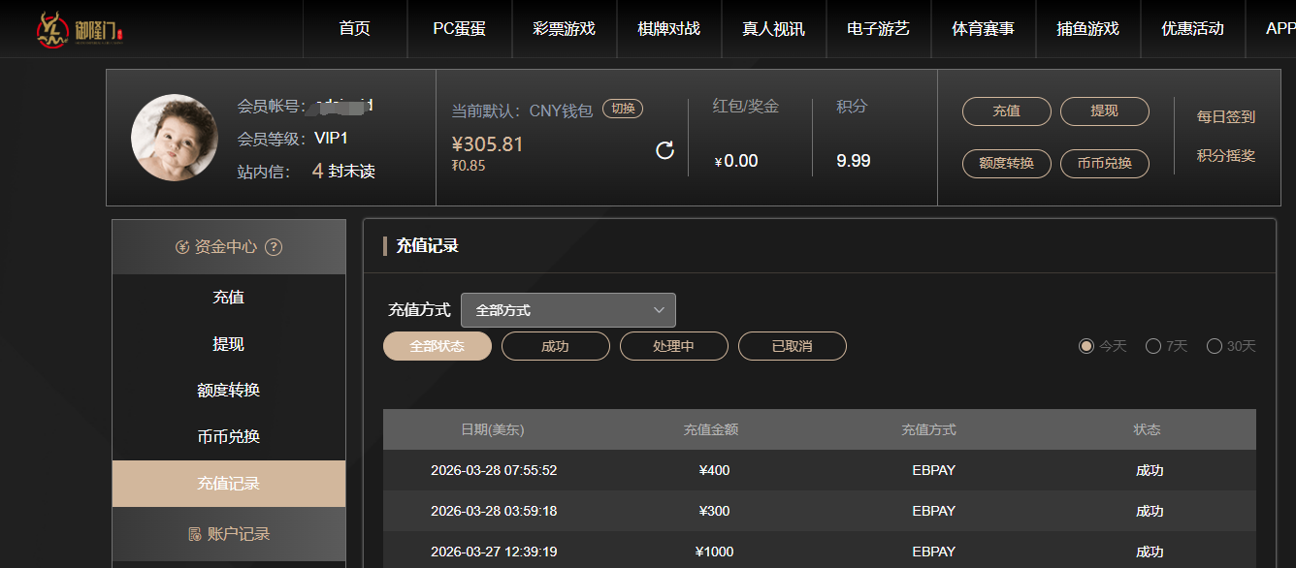Switch to the 处理中 status tab

673,345
